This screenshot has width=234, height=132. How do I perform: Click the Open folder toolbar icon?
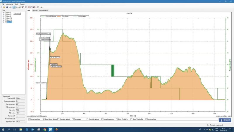click(x=4, y=7)
